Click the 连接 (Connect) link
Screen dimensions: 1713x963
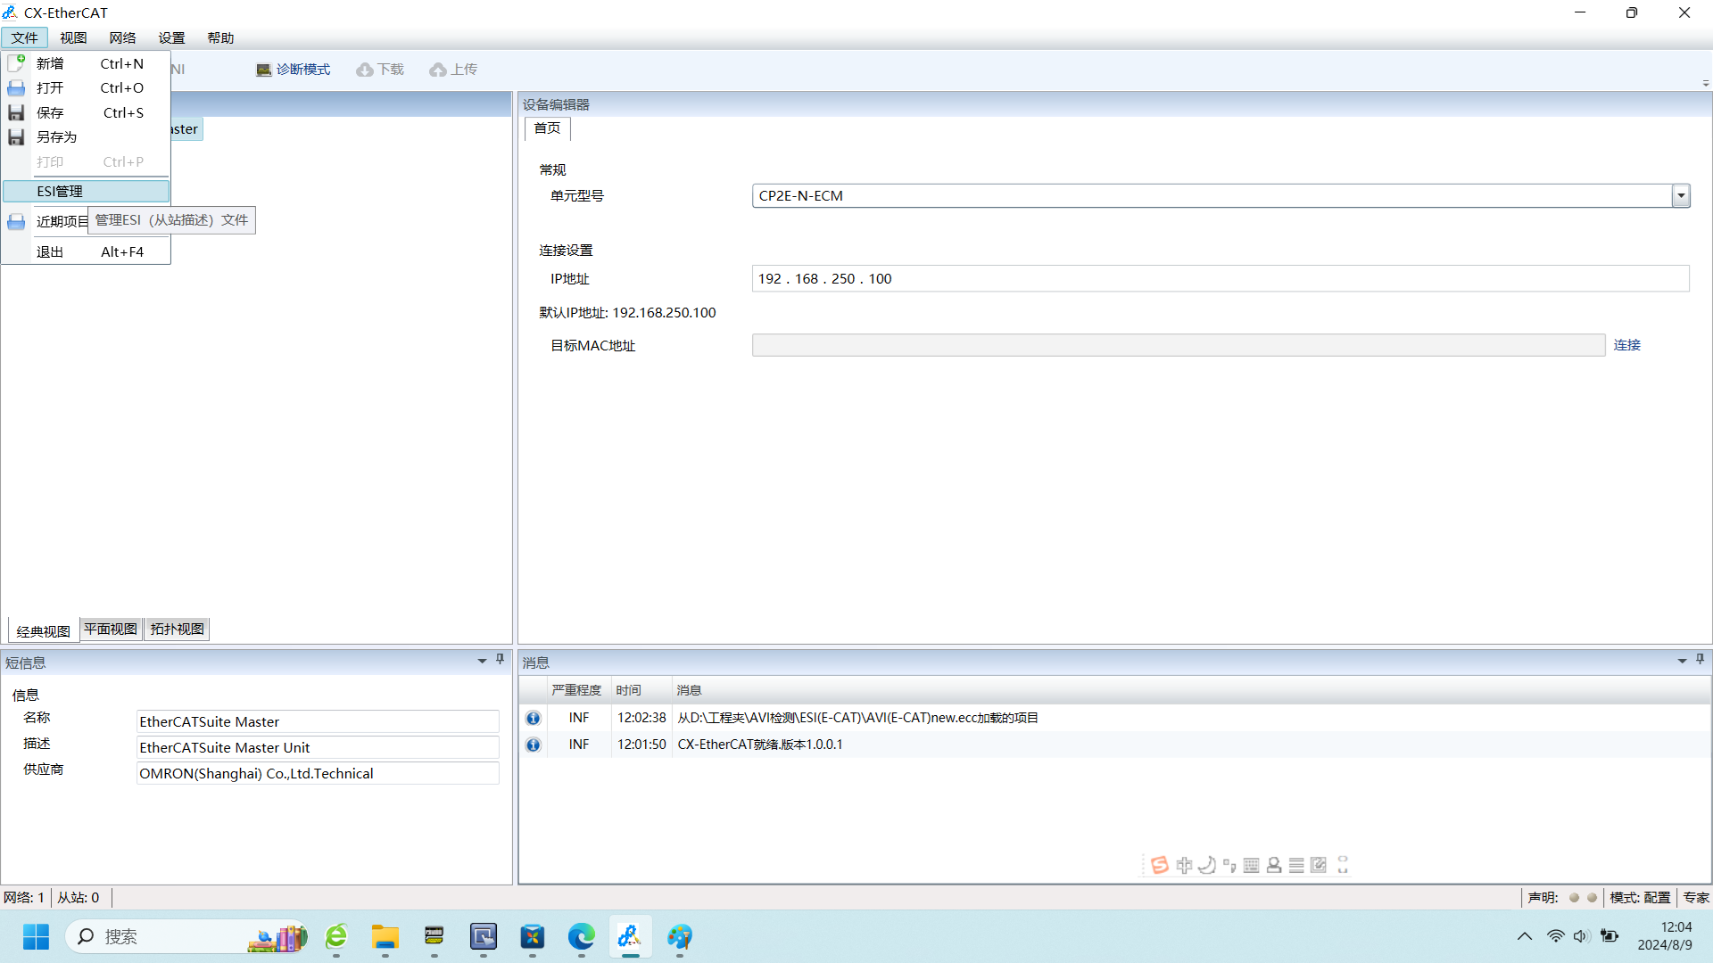pyautogui.click(x=1626, y=345)
